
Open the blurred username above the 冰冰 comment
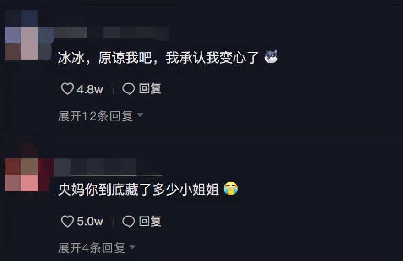click(112, 33)
